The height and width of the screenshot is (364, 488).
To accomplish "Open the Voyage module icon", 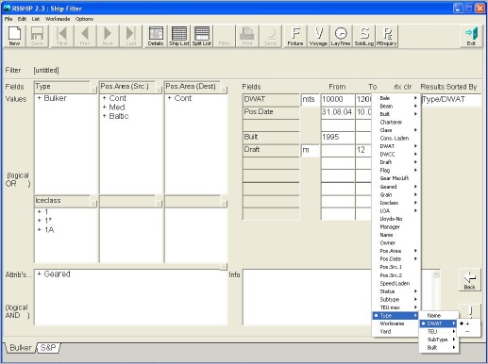I will [318, 36].
